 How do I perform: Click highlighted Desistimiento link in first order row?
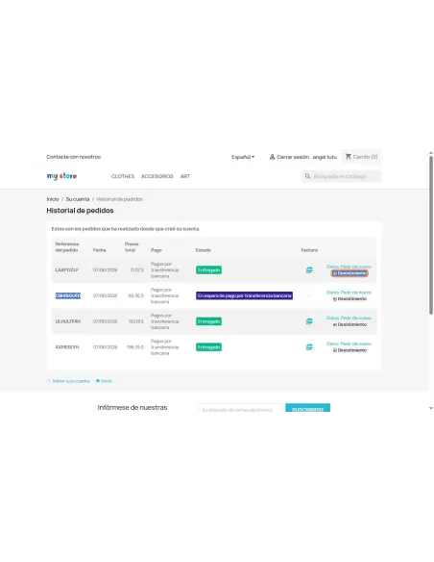click(350, 273)
